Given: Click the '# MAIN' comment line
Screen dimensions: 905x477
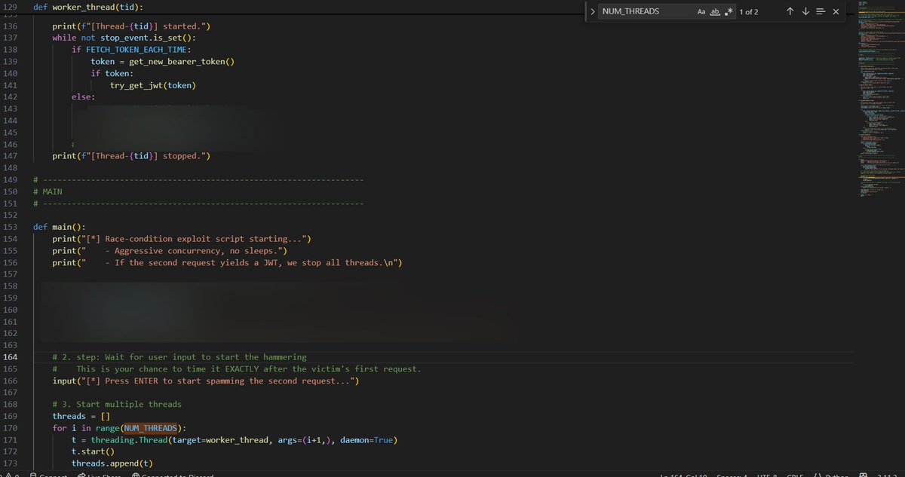Looking at the screenshot, I should [x=48, y=192].
